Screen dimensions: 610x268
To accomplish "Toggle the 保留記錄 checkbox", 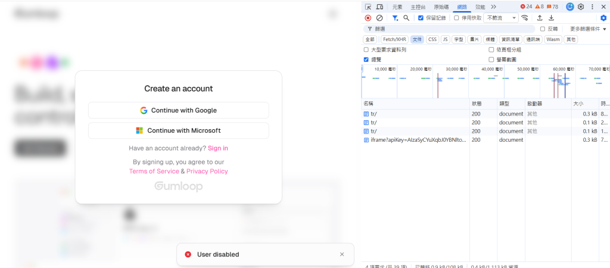I will click(421, 18).
